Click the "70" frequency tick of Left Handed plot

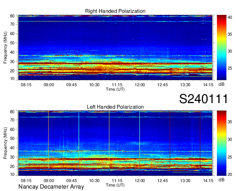[12, 120]
